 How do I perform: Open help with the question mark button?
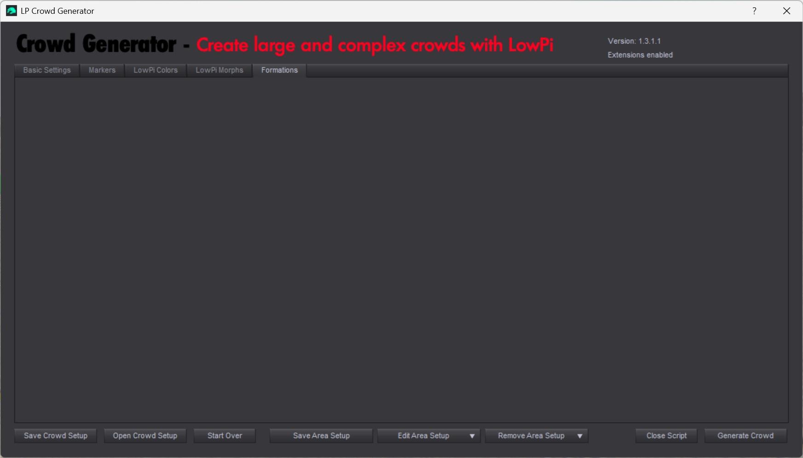[x=754, y=11]
